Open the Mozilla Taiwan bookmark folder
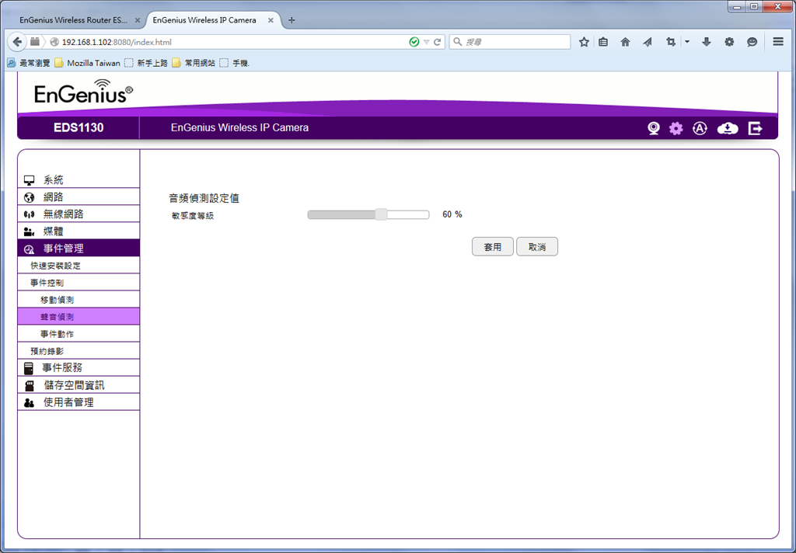Viewport: 796px width, 553px height. pos(87,63)
